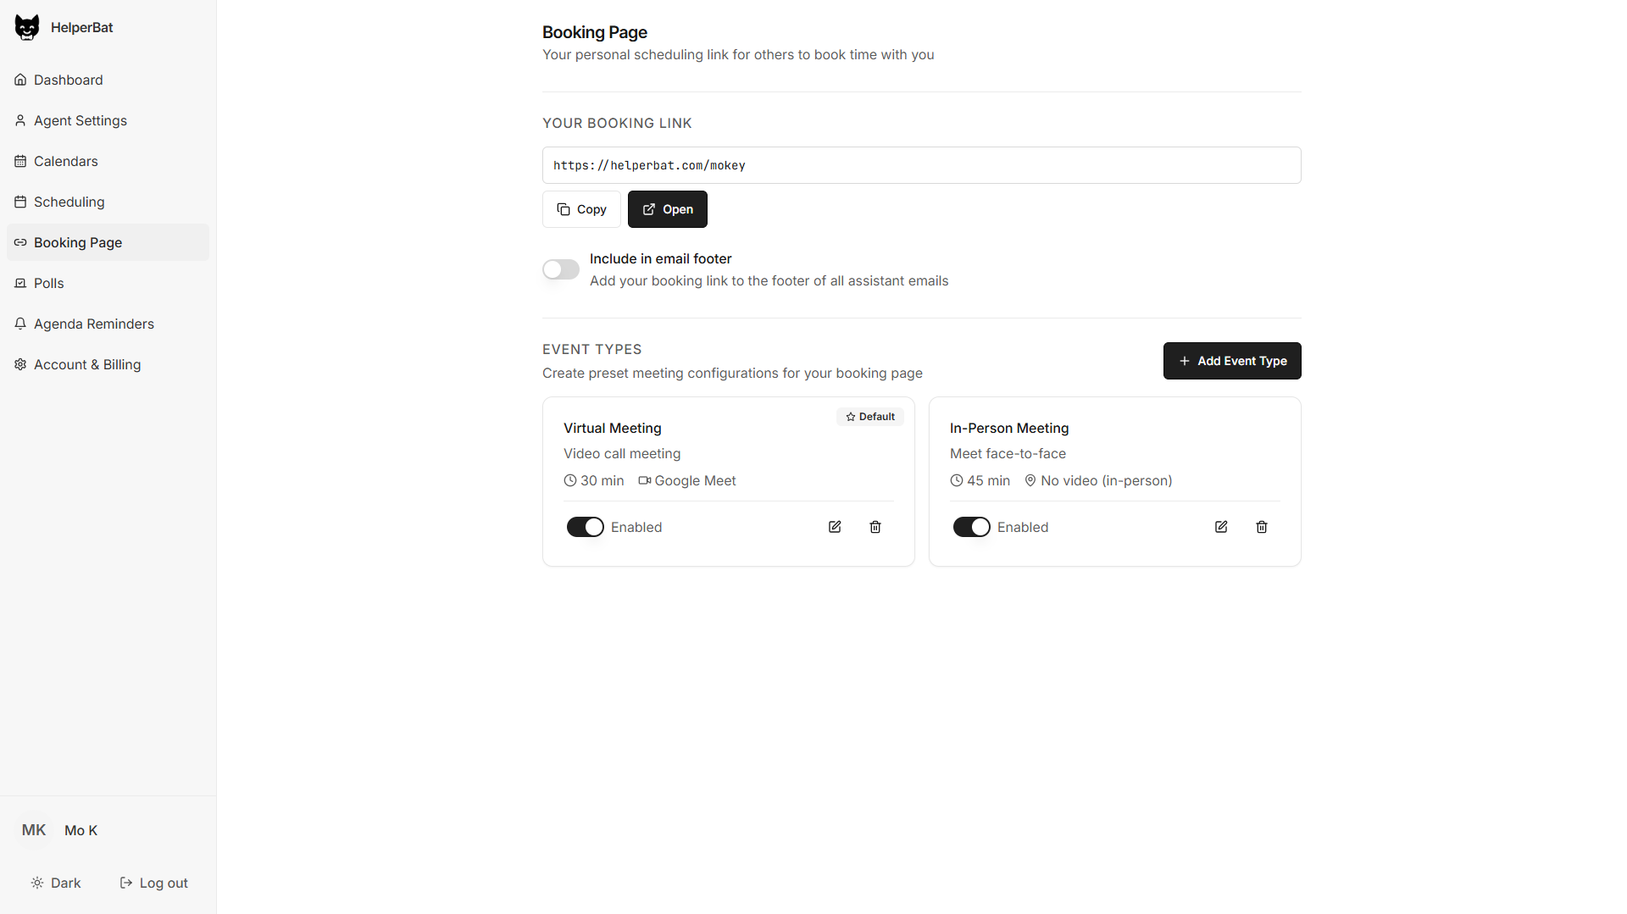This screenshot has width=1627, height=914.
Task: Select the booking link URL field
Action: pyautogui.click(x=921, y=165)
